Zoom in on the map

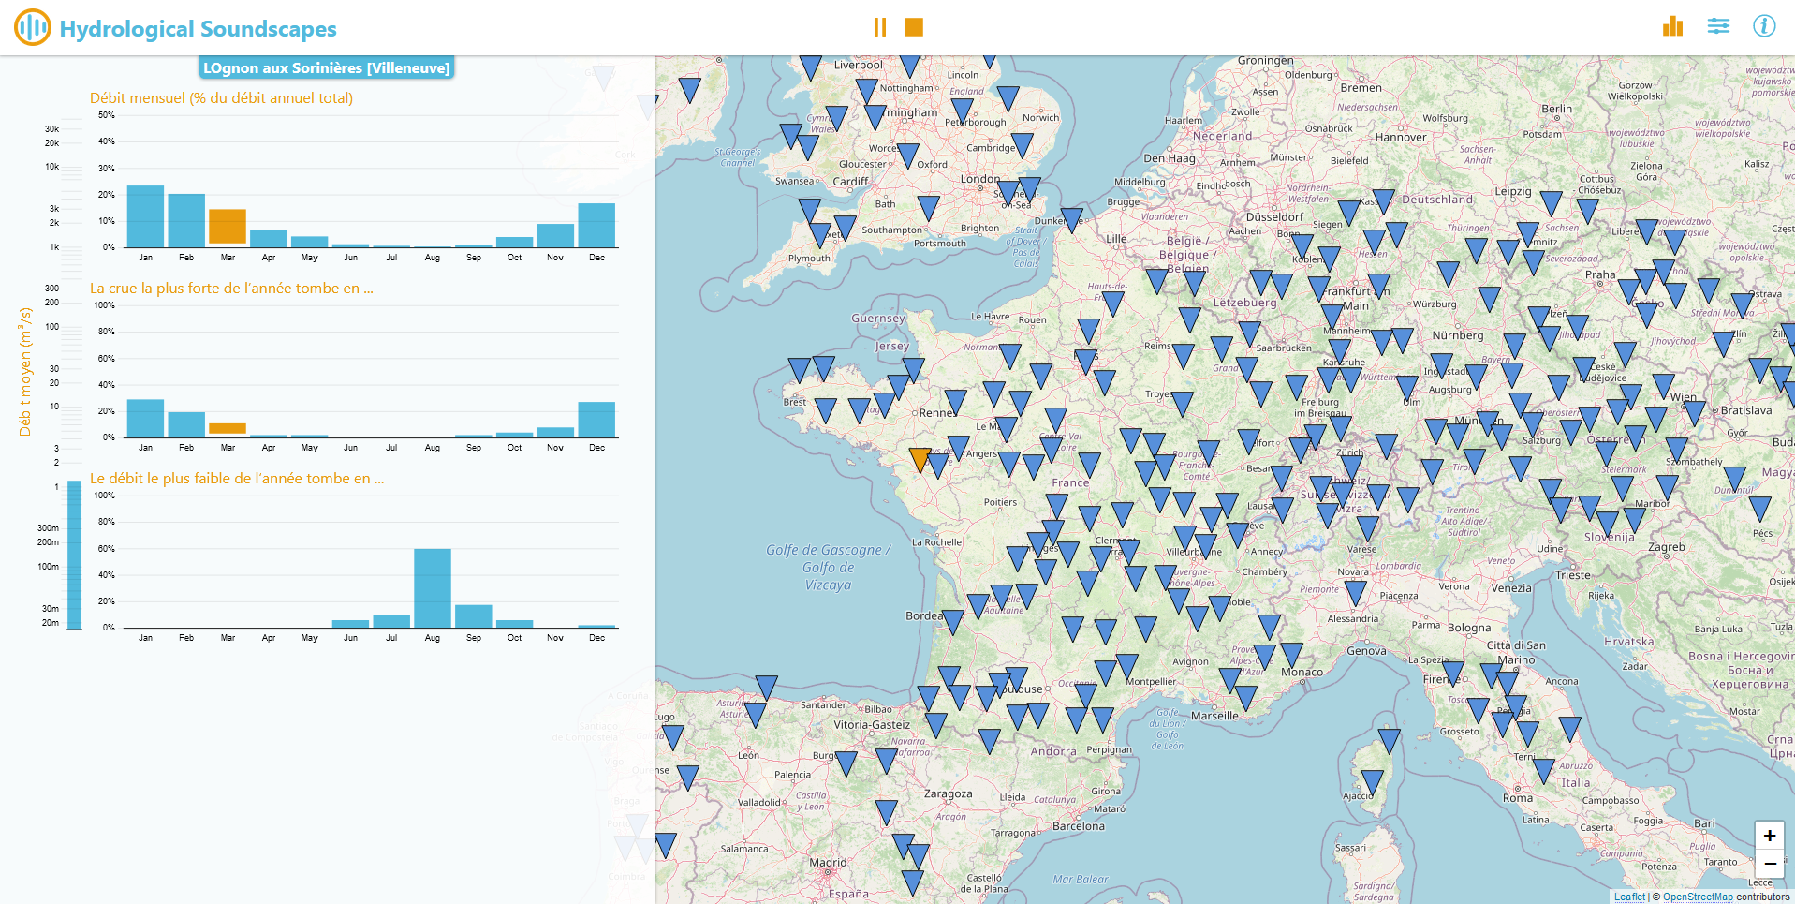click(1769, 836)
